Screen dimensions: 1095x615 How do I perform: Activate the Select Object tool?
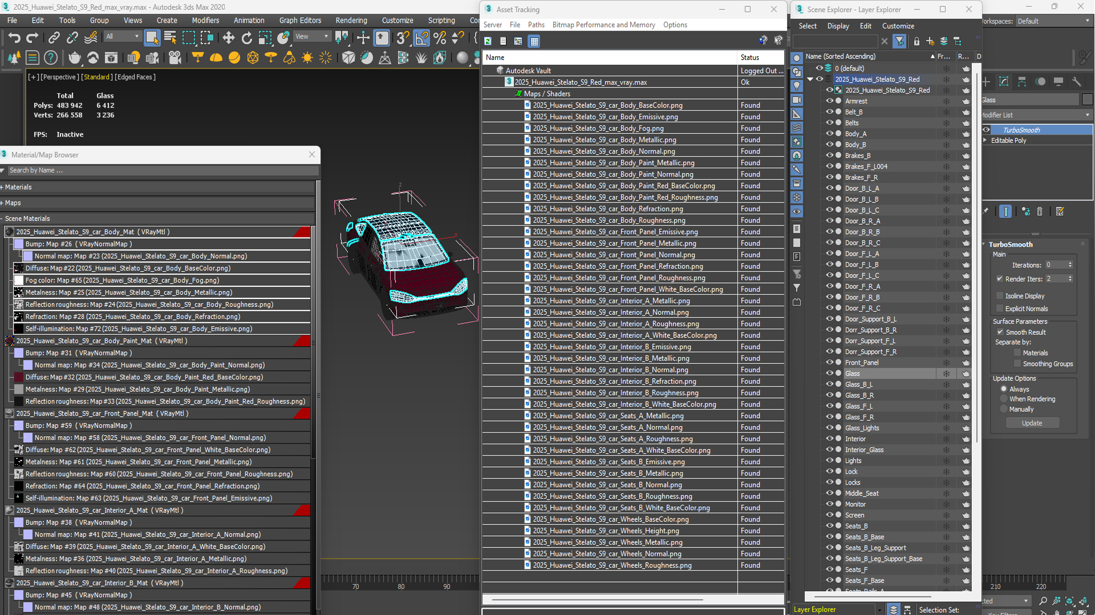click(152, 38)
